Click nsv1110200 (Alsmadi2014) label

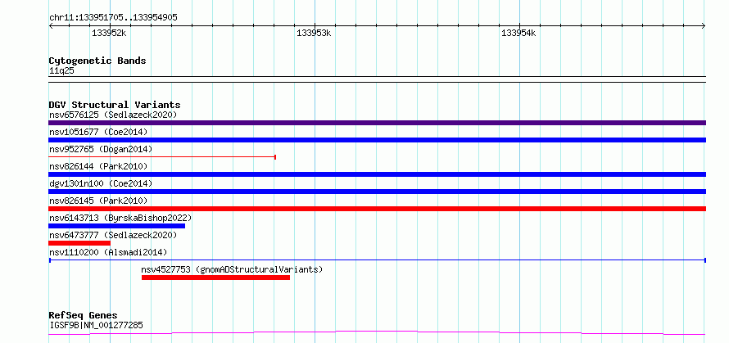pos(108,252)
